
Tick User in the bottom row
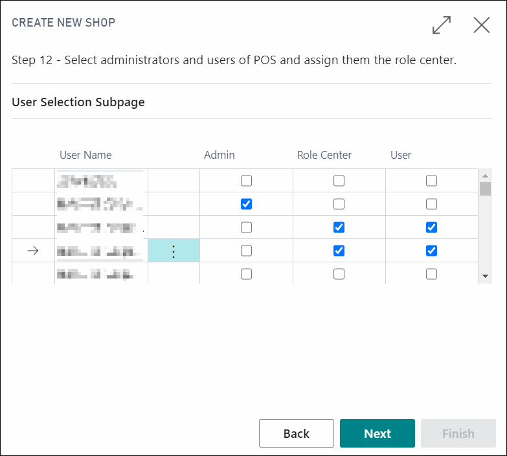coord(431,274)
